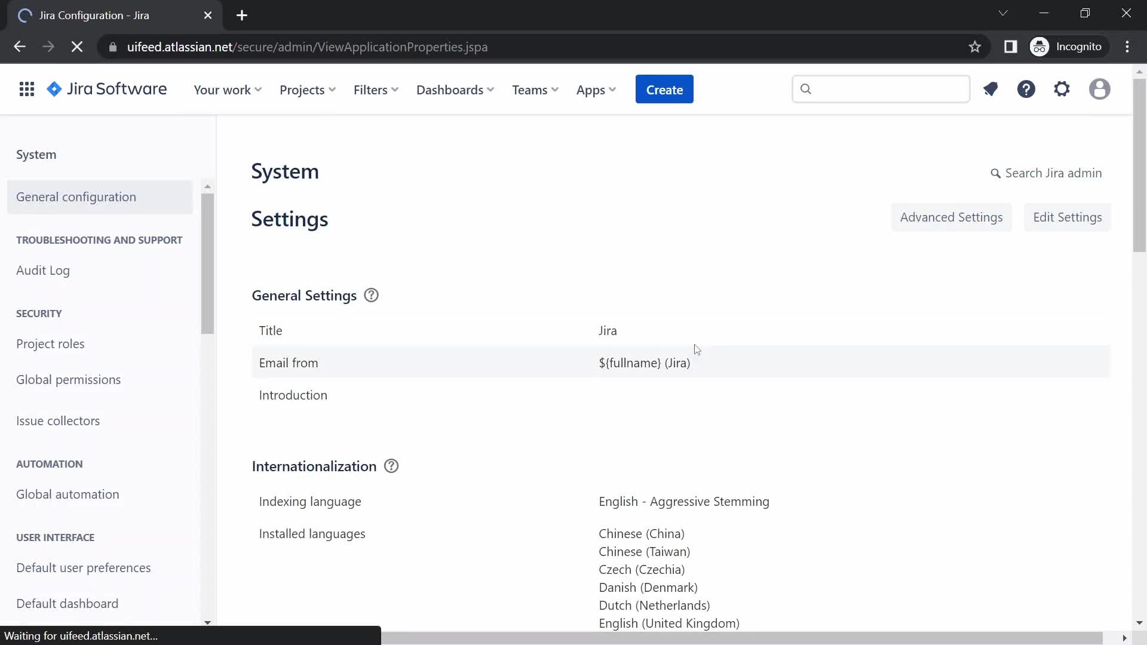Image resolution: width=1147 pixels, height=645 pixels.
Task: Expand the Filters menu
Action: (376, 90)
